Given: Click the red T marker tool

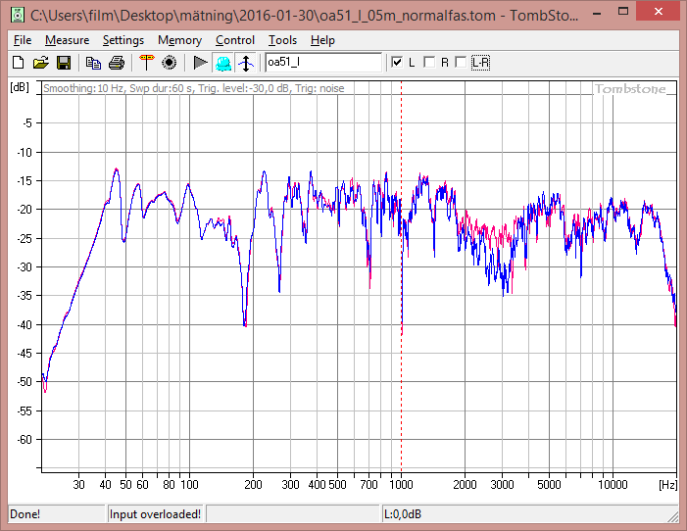Looking at the screenshot, I should coord(146,63).
